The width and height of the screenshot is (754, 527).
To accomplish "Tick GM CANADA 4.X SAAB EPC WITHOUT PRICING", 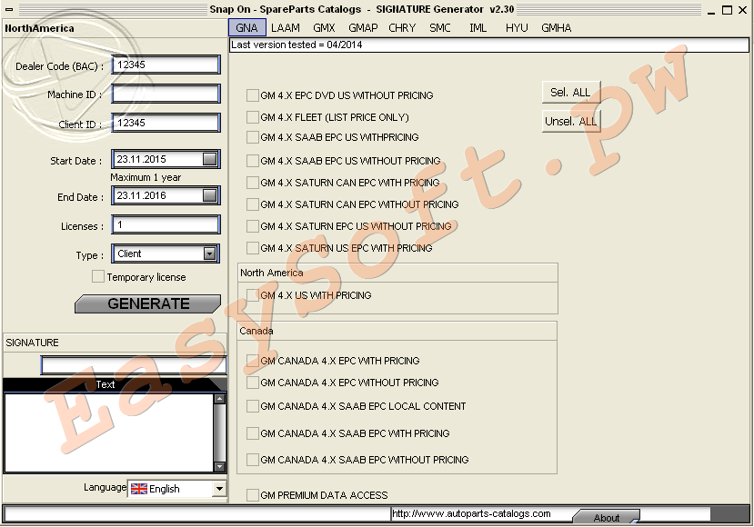I will [x=253, y=460].
